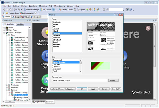The width and height of the screenshot is (159, 108).
Task: Click the Color list scrollbar thumb
Action: [81, 63]
